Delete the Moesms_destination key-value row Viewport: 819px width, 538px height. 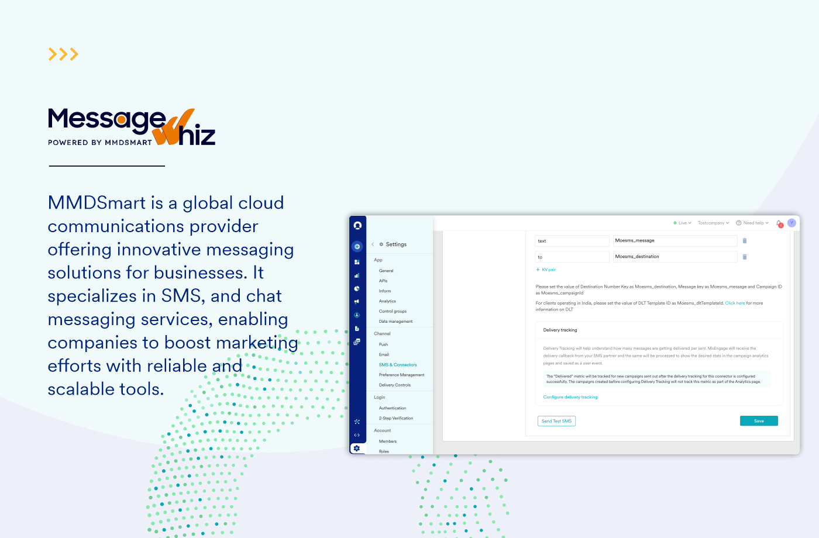point(745,257)
